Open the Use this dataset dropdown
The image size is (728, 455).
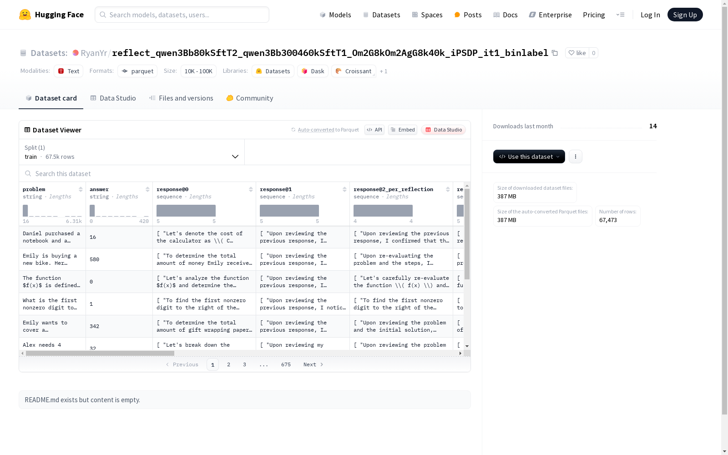coord(529,157)
